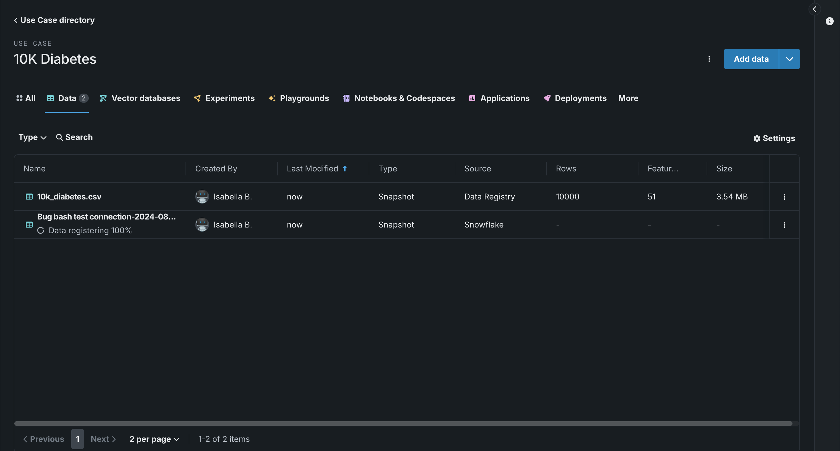Viewport: 840px width, 451px height.
Task: Sort the table by the Name column
Action: pyautogui.click(x=35, y=169)
